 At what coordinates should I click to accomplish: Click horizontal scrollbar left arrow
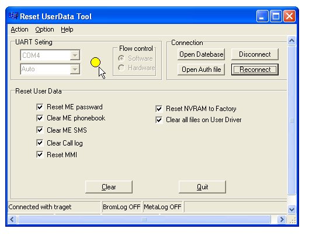coord(12,219)
